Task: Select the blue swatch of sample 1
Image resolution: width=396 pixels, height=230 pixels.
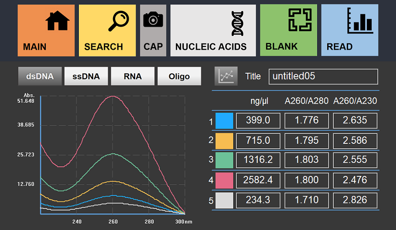Action: coord(224,121)
